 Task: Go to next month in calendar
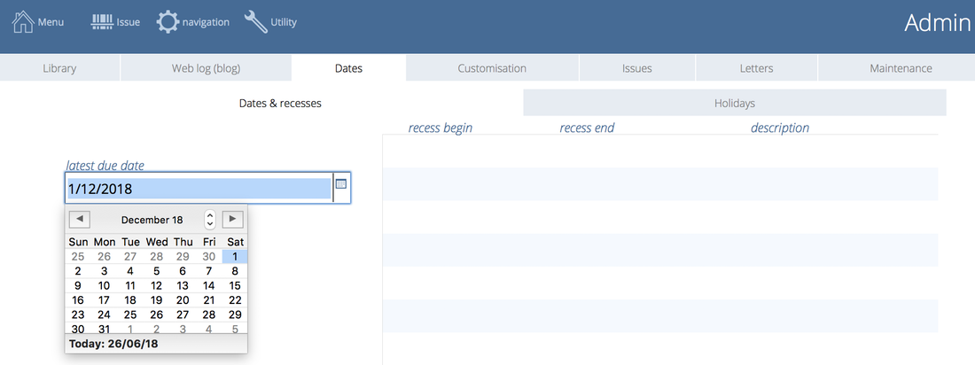point(232,219)
